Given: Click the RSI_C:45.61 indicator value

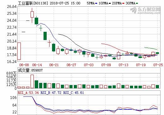Looking at the screenshot, I should [73, 93].
